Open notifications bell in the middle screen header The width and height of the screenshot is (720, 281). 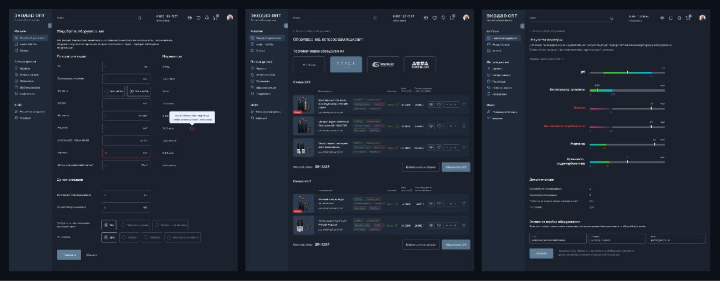pyautogui.click(x=443, y=18)
